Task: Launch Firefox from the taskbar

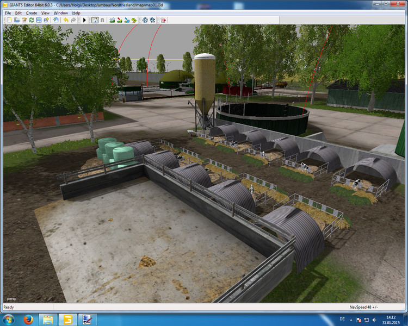Action: (x=29, y=319)
